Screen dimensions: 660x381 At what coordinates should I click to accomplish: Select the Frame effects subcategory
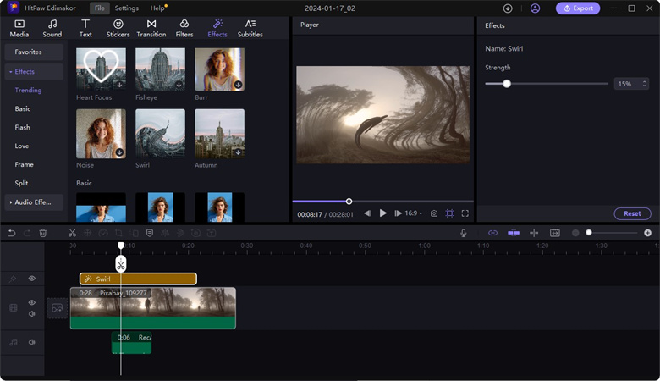coord(24,164)
